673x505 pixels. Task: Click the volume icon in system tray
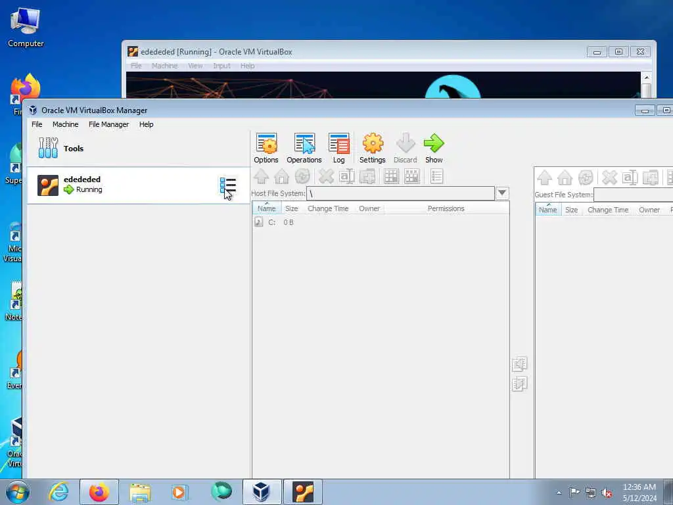coord(607,493)
